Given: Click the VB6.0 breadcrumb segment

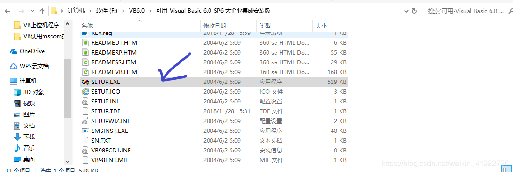Looking at the screenshot, I should pos(137,11).
